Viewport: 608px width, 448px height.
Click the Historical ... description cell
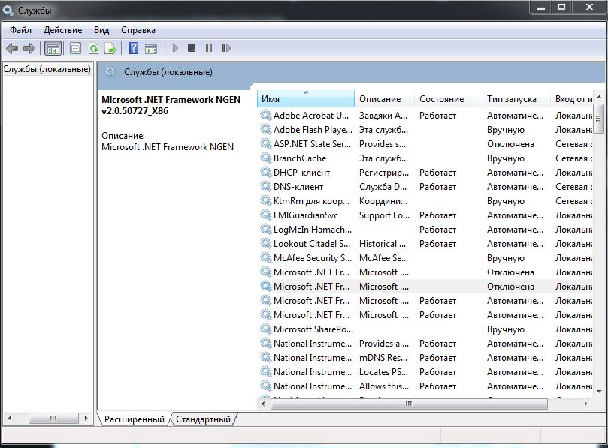(383, 244)
